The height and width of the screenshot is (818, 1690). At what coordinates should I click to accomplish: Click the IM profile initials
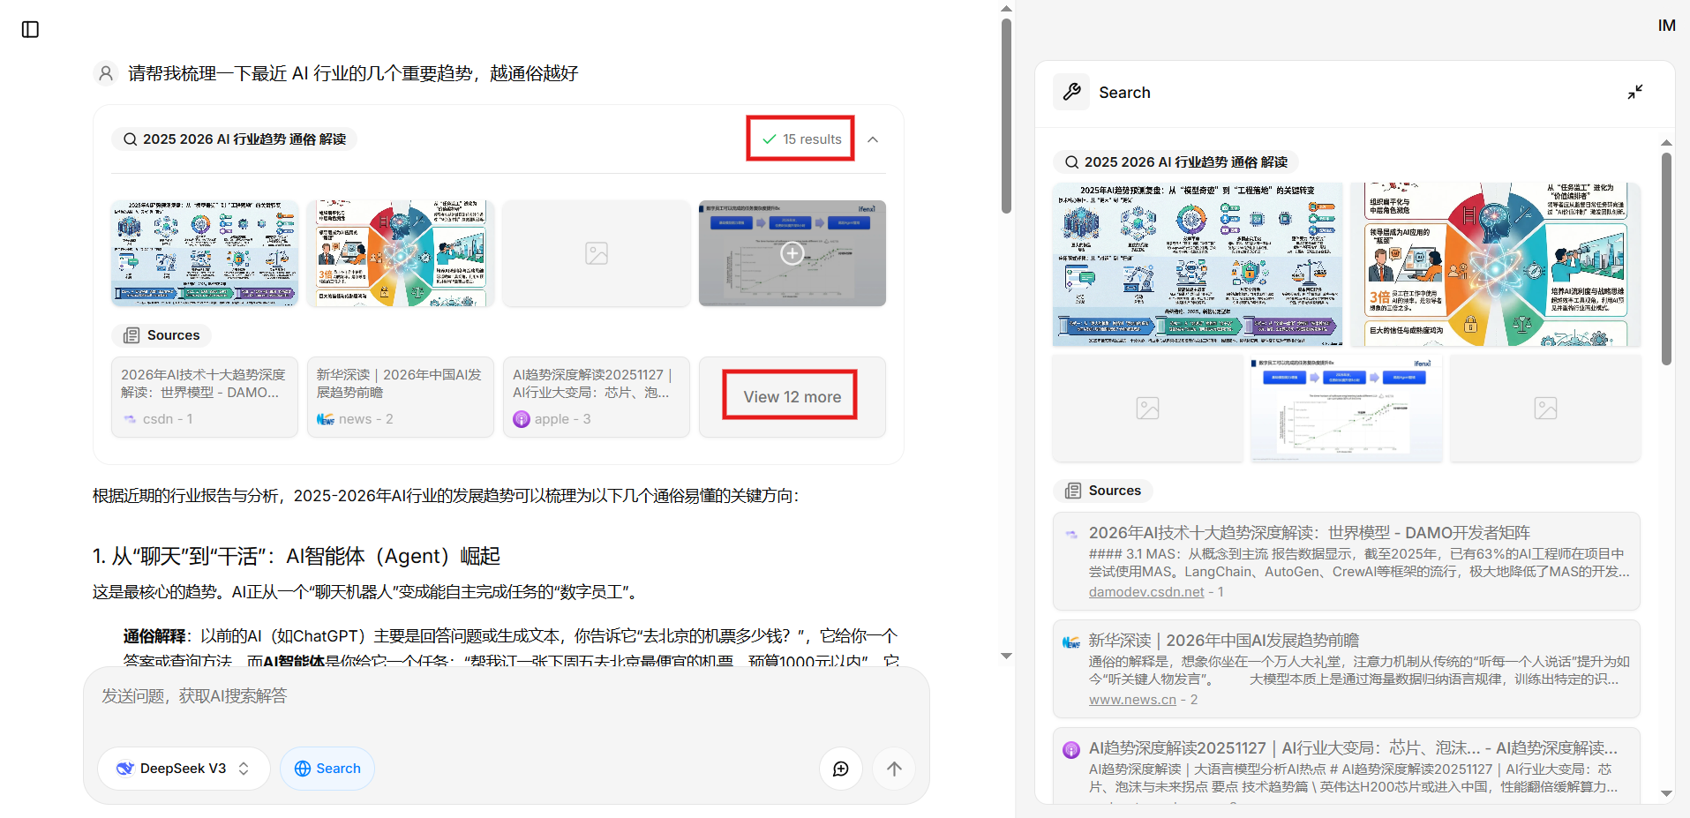pos(1666,26)
